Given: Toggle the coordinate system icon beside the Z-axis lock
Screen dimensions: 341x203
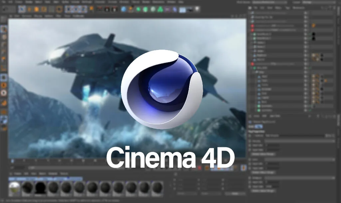Looking at the screenshot, I should [91, 9].
